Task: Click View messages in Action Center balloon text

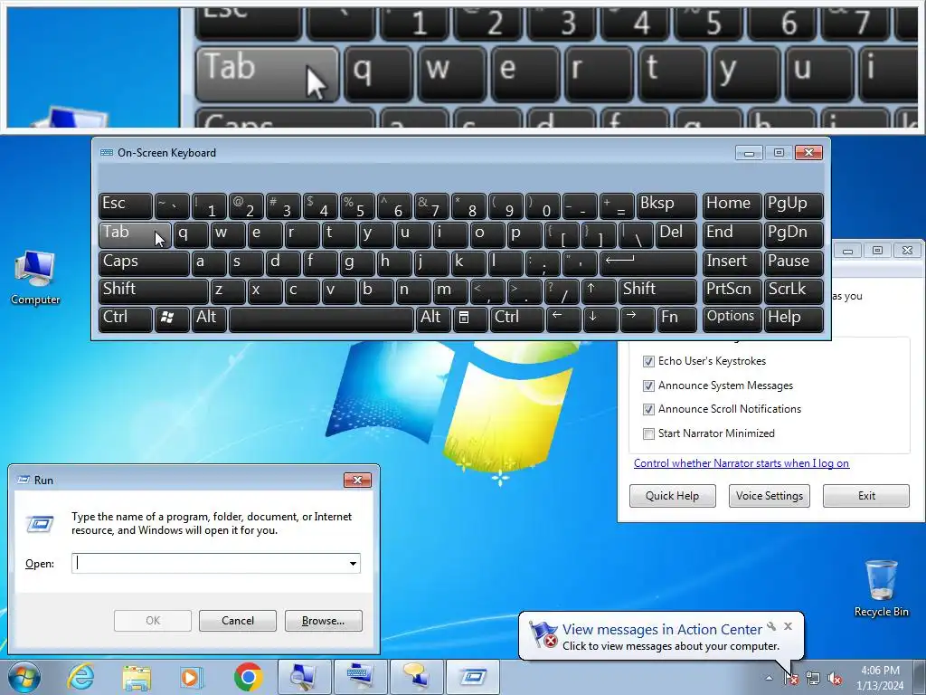Action: tap(662, 630)
